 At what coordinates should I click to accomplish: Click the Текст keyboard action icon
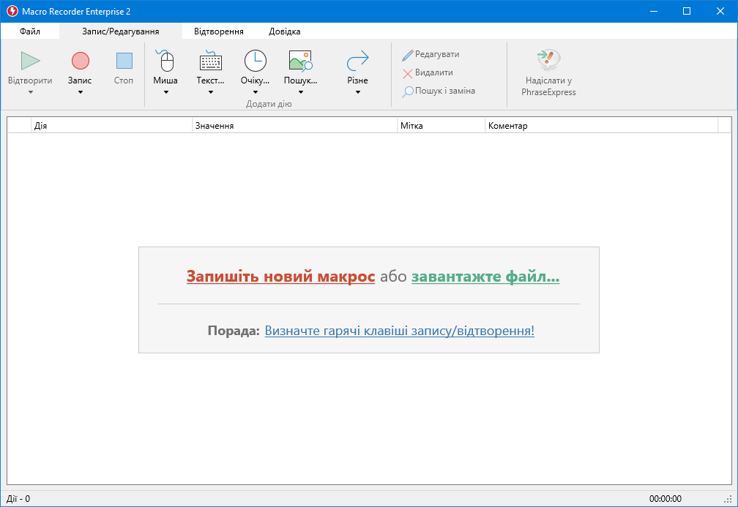pyautogui.click(x=210, y=61)
